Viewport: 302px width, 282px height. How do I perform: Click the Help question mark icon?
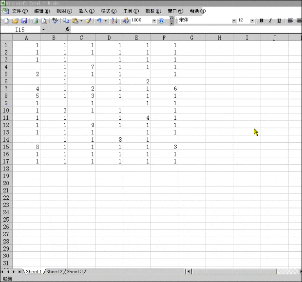point(161,21)
